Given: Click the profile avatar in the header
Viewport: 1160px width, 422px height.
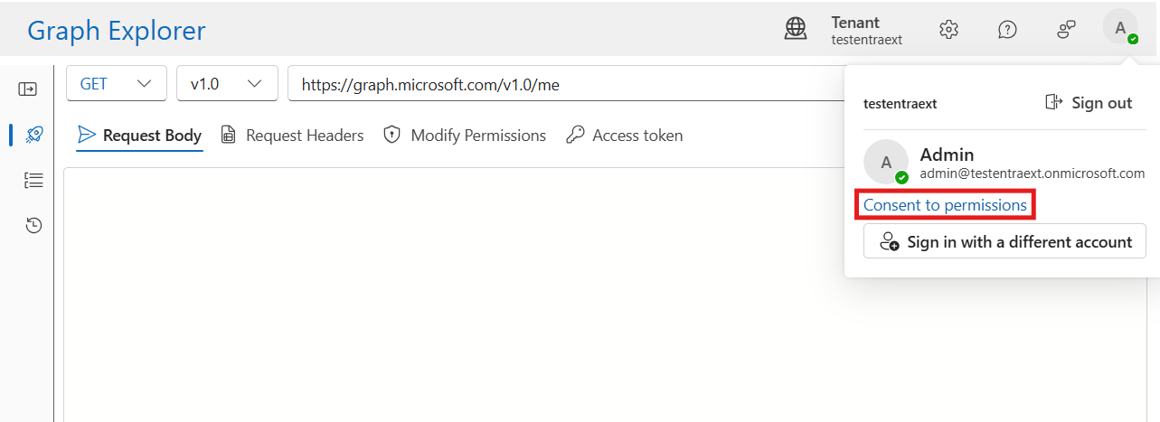Looking at the screenshot, I should [1121, 28].
